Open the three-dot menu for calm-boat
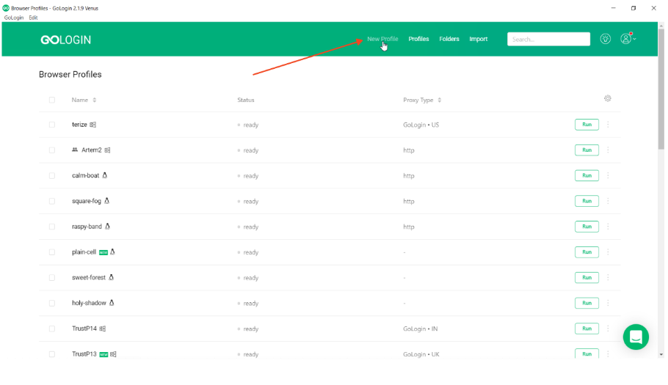Image resolution: width=668 pixels, height=385 pixels. [608, 175]
